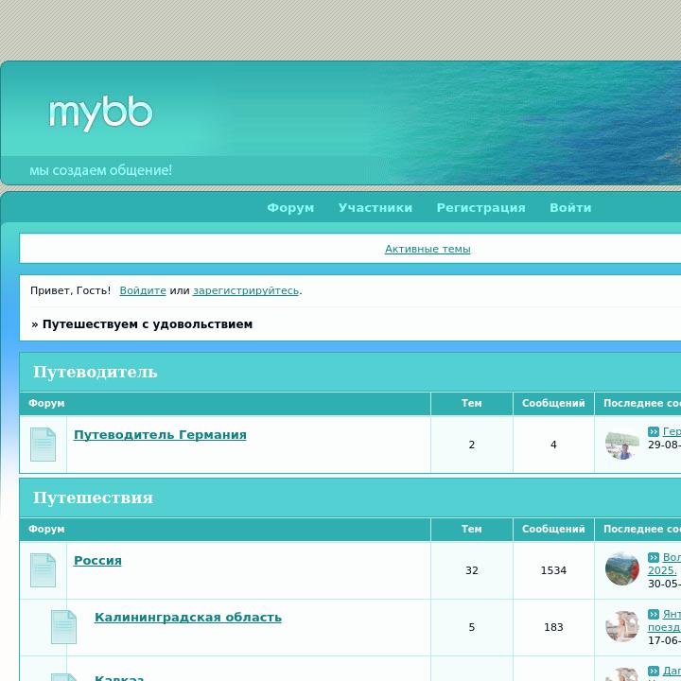Click the last-post arrow icon in Россия row
The image size is (681, 681).
(654, 558)
